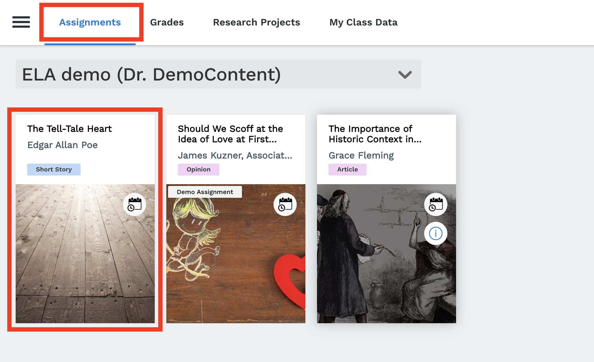594x362 pixels.
Task: Open the info icon on Historic Context card
Action: pos(436,233)
